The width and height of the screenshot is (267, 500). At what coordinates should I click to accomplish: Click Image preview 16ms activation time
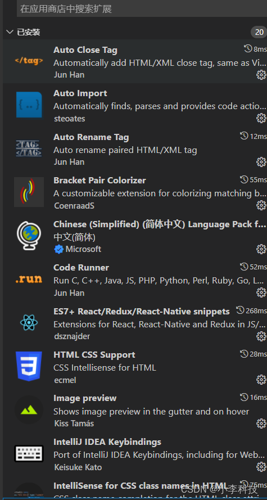click(x=254, y=397)
